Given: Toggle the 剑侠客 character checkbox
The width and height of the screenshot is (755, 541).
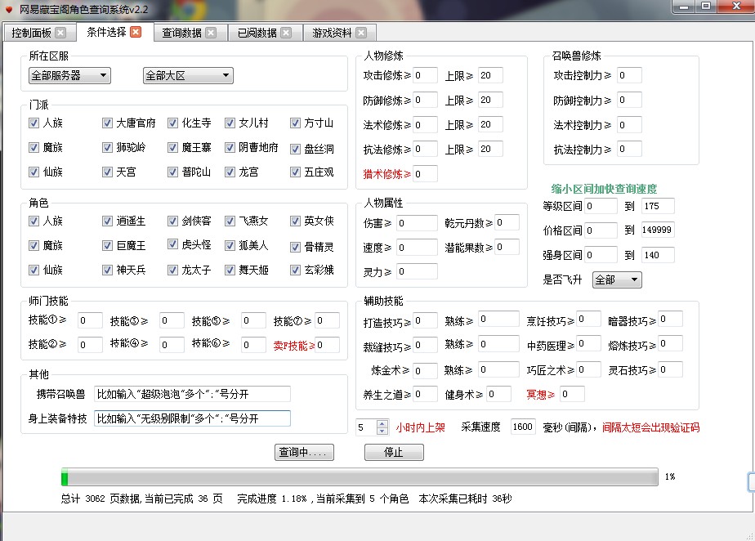Looking at the screenshot, I should [x=173, y=221].
